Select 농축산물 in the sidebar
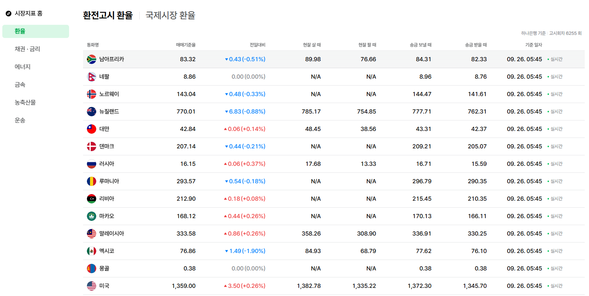Viewport: 589px width, 296px height. 25,103
